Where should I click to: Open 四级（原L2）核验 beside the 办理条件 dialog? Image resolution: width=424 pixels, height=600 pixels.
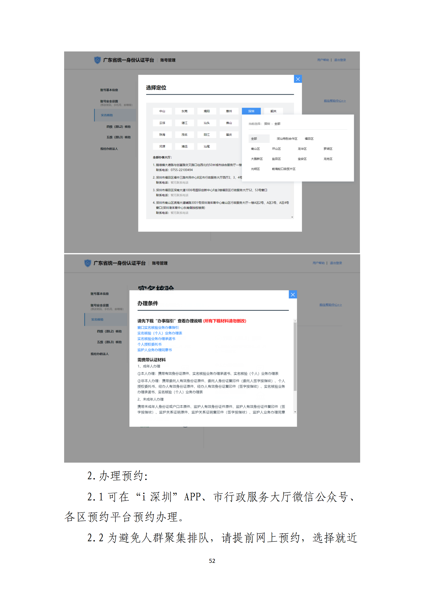pos(109,331)
